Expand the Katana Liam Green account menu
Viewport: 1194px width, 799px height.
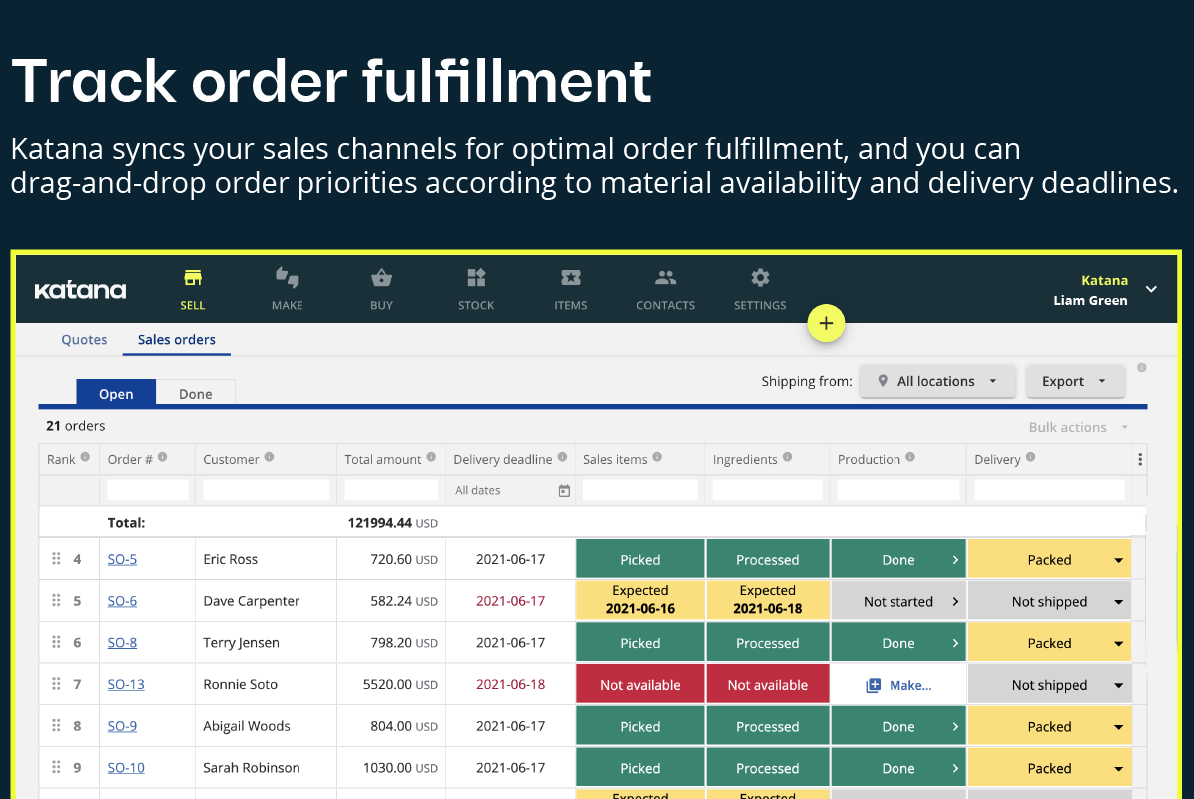[x=1151, y=289]
